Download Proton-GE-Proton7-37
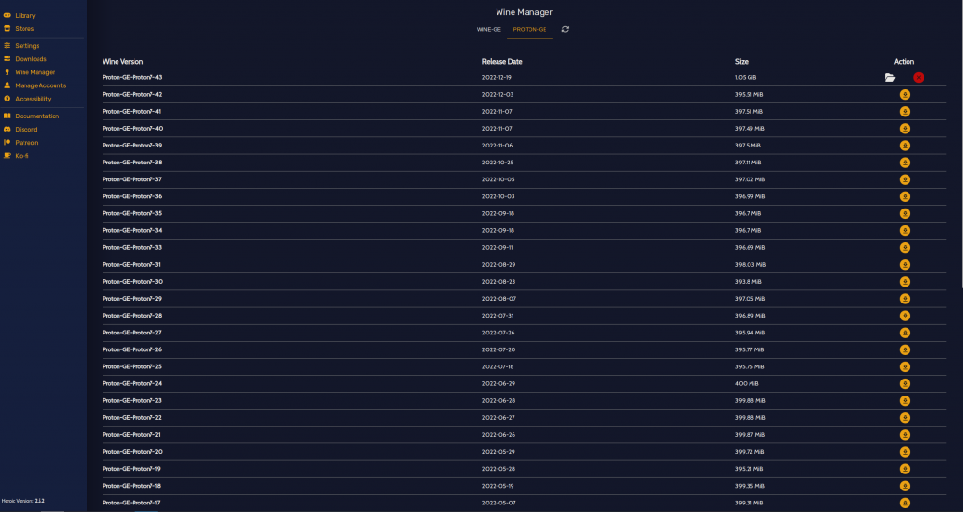The image size is (963, 512). coord(905,179)
